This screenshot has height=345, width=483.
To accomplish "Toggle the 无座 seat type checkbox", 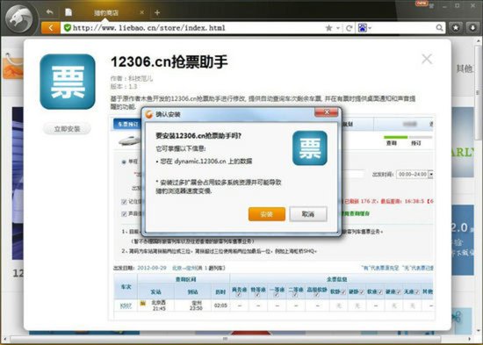I will 417,291.
